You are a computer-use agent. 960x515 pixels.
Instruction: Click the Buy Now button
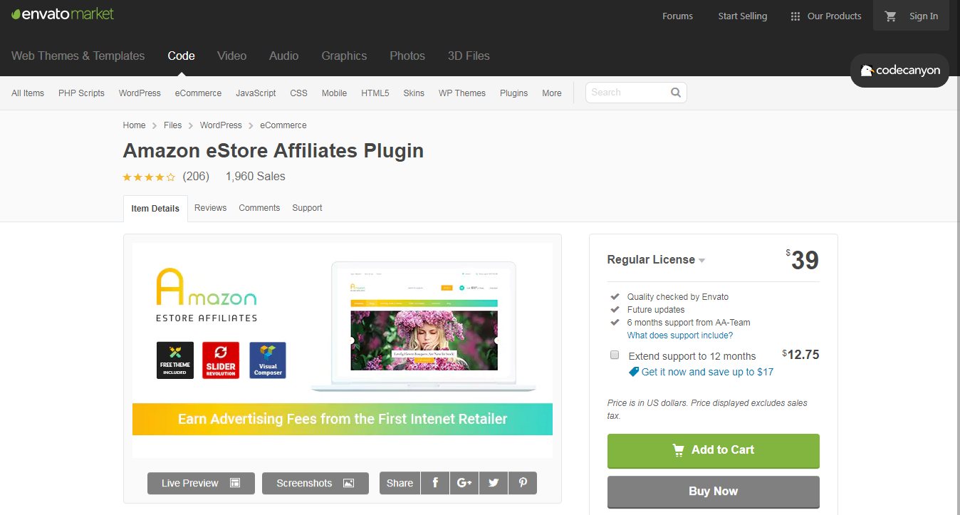[713, 491]
